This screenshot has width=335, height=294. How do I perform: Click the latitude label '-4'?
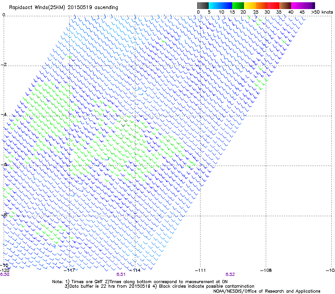tap(4, 114)
